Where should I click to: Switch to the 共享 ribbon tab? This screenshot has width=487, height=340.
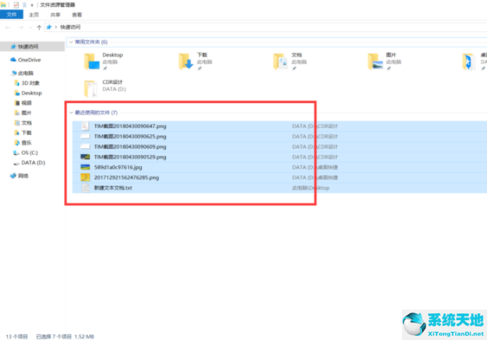tap(55, 15)
